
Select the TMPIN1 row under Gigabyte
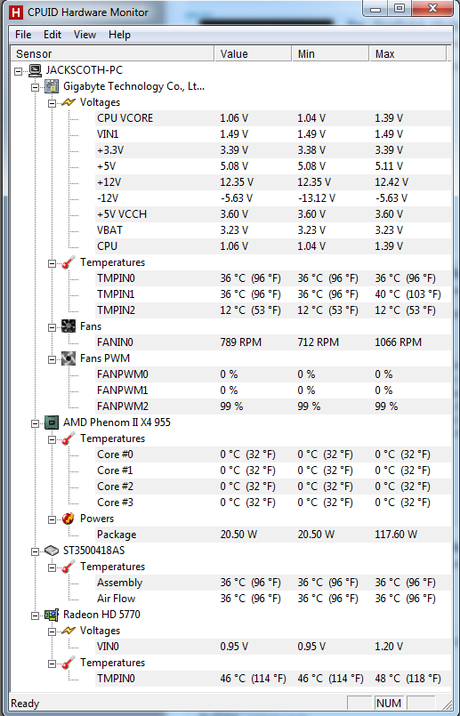pyautogui.click(x=273, y=294)
